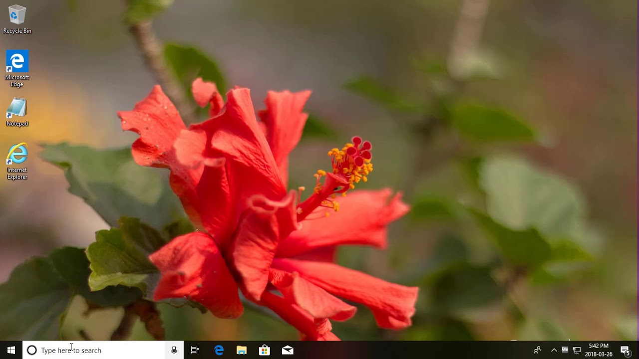Screen dimensions: 639x359
Task: Launch Microsoft Edge from the taskbar
Action: pos(219,350)
